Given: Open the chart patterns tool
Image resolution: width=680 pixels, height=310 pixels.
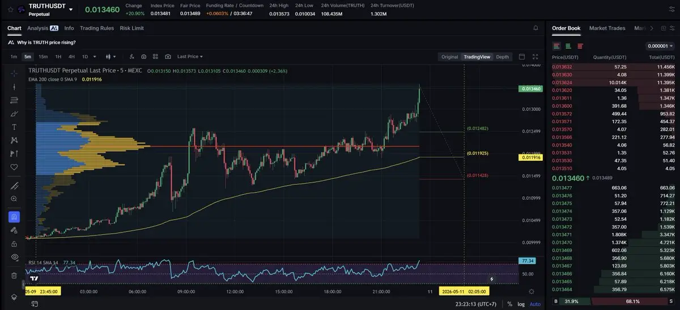Looking at the screenshot, I should (x=14, y=140).
